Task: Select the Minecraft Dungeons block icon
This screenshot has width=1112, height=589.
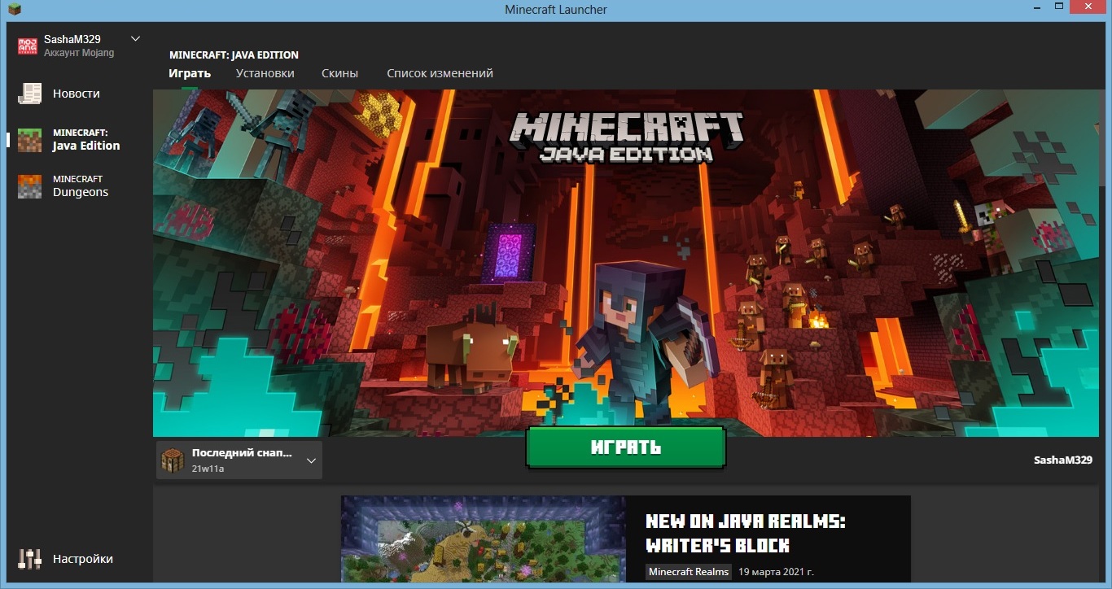Action: click(x=29, y=186)
